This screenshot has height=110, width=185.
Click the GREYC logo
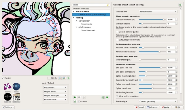7,88
